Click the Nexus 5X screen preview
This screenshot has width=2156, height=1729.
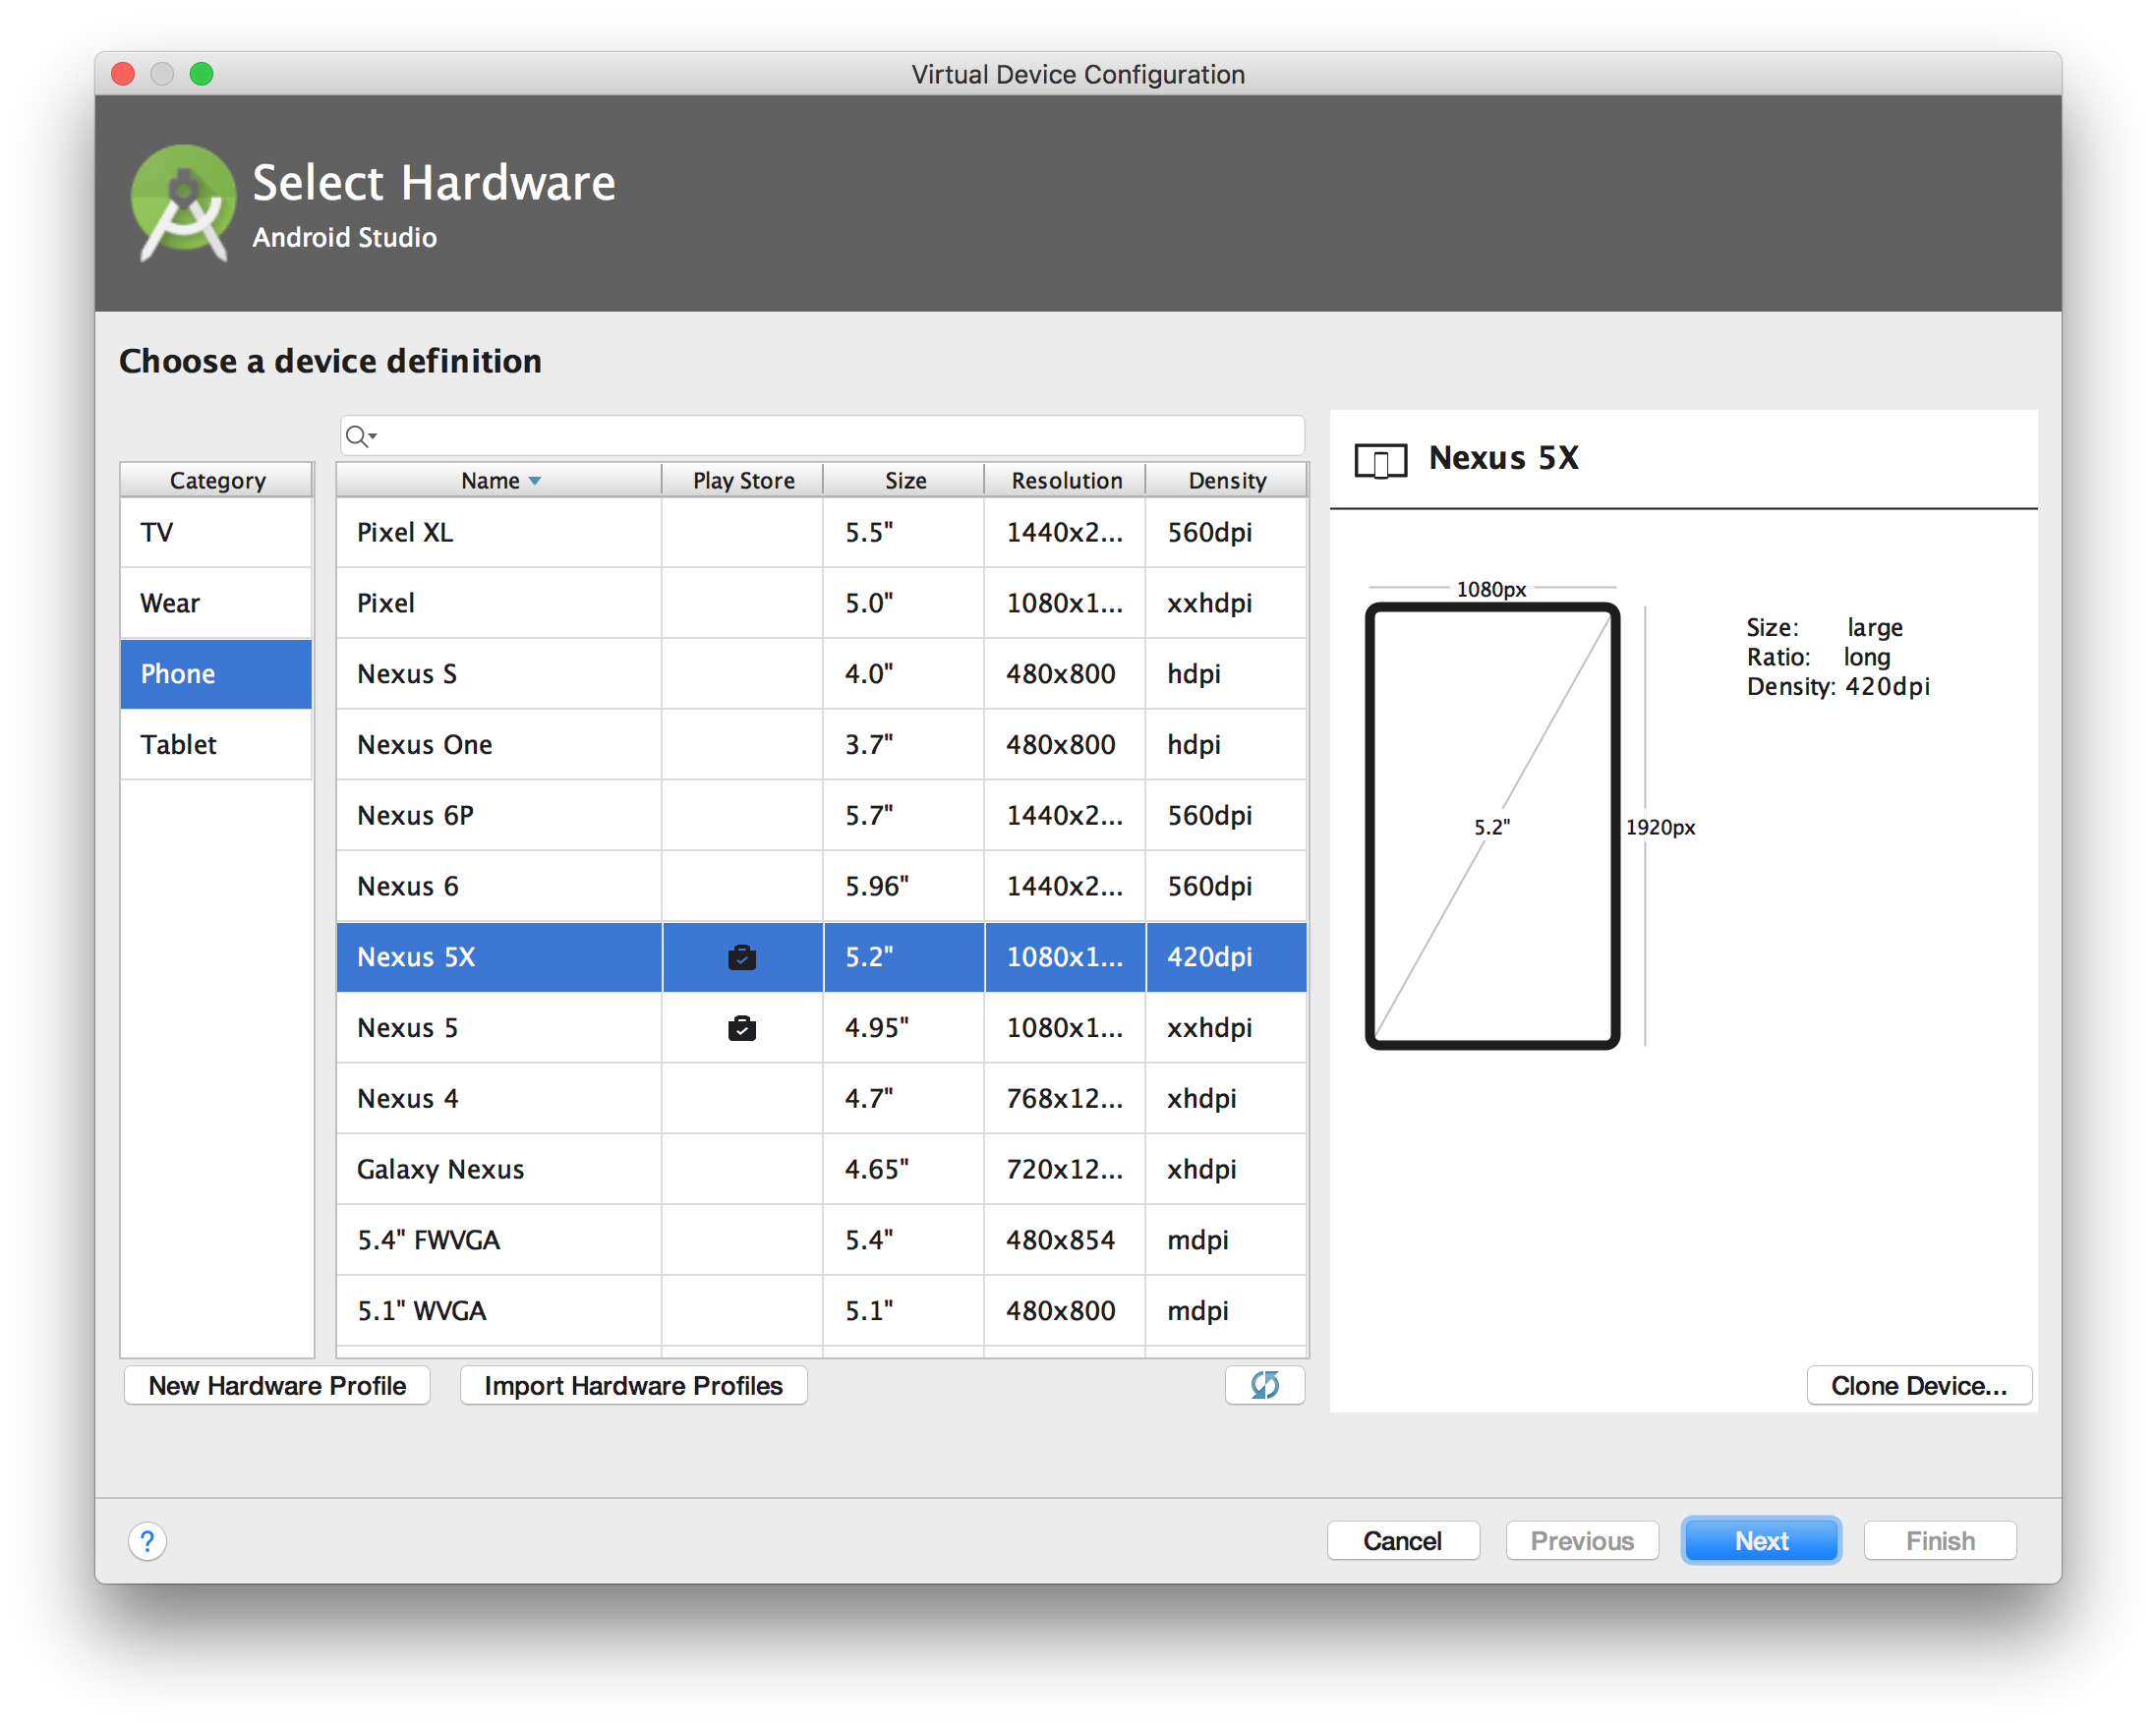pyautogui.click(x=1491, y=826)
